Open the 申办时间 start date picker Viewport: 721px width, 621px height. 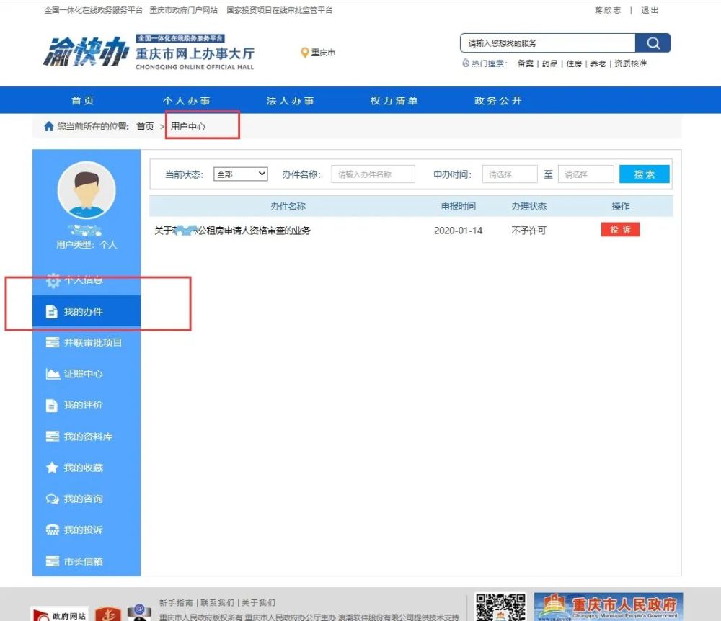coord(510,174)
